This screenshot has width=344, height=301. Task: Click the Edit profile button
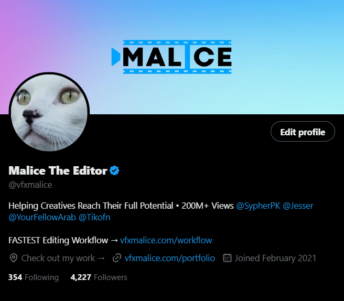pos(303,132)
